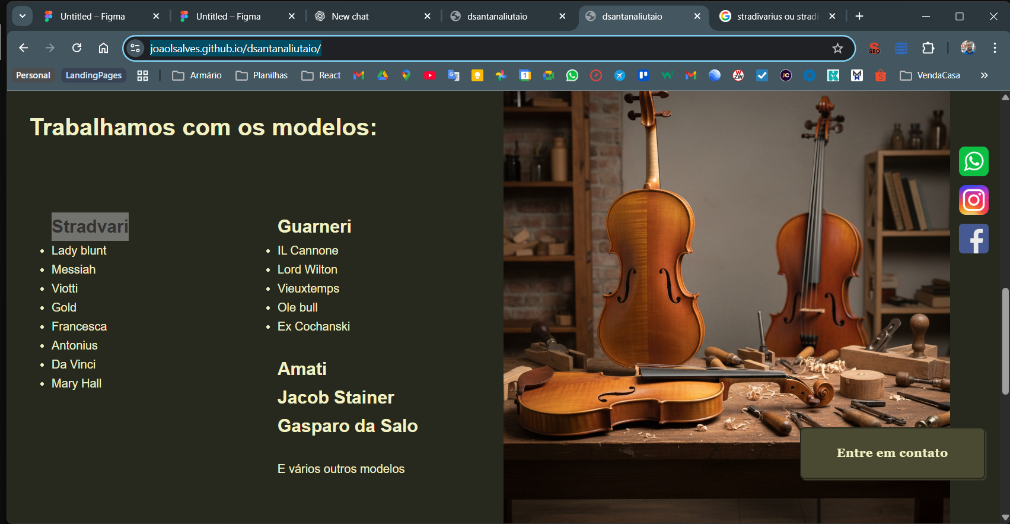Open the Instagram floating icon

(974, 200)
